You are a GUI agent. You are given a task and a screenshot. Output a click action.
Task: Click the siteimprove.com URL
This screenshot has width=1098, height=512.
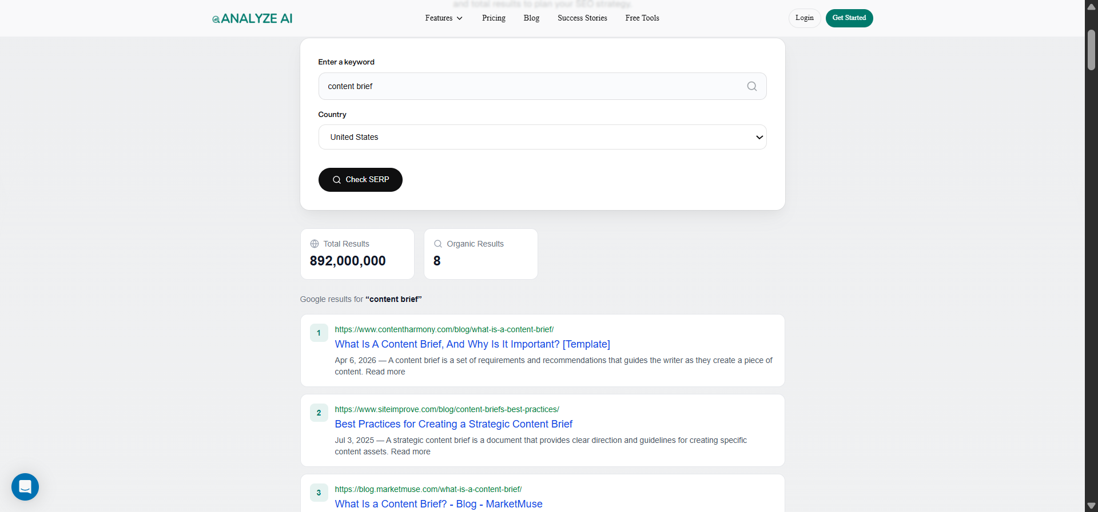pos(447,409)
